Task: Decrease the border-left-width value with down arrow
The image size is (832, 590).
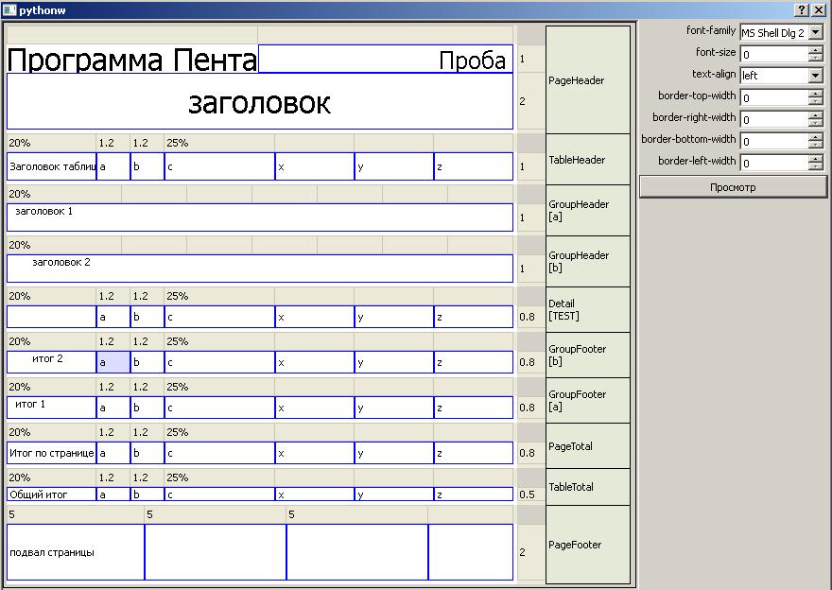Action: click(x=816, y=167)
